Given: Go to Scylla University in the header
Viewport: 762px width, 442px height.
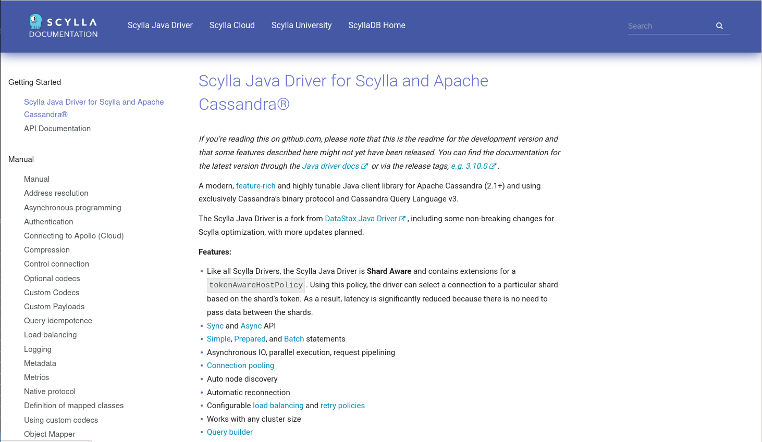Looking at the screenshot, I should (x=301, y=26).
